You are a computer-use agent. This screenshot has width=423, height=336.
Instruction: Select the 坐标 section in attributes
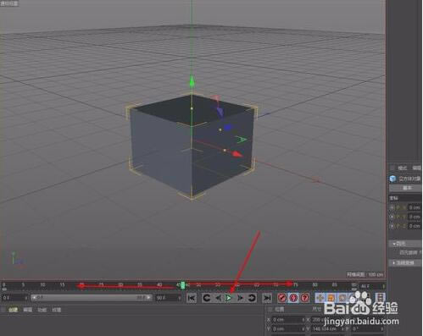pos(394,198)
